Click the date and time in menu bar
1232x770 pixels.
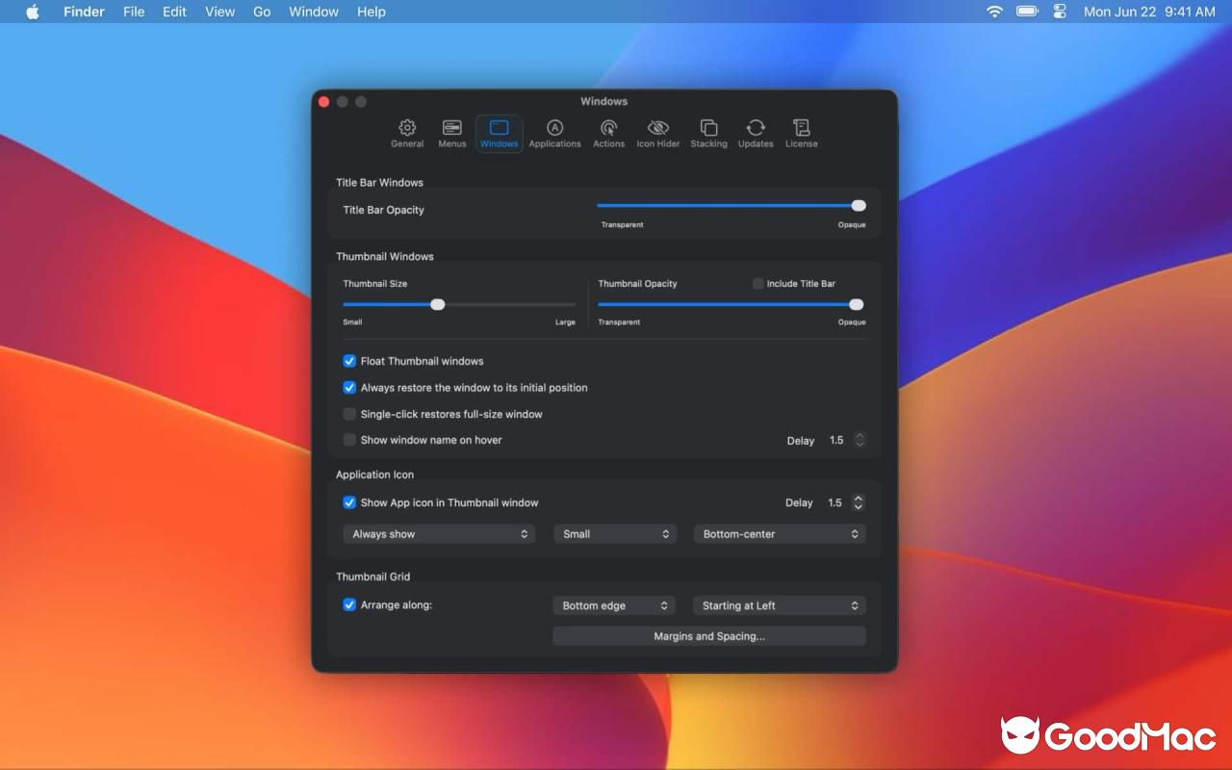[x=1149, y=12]
